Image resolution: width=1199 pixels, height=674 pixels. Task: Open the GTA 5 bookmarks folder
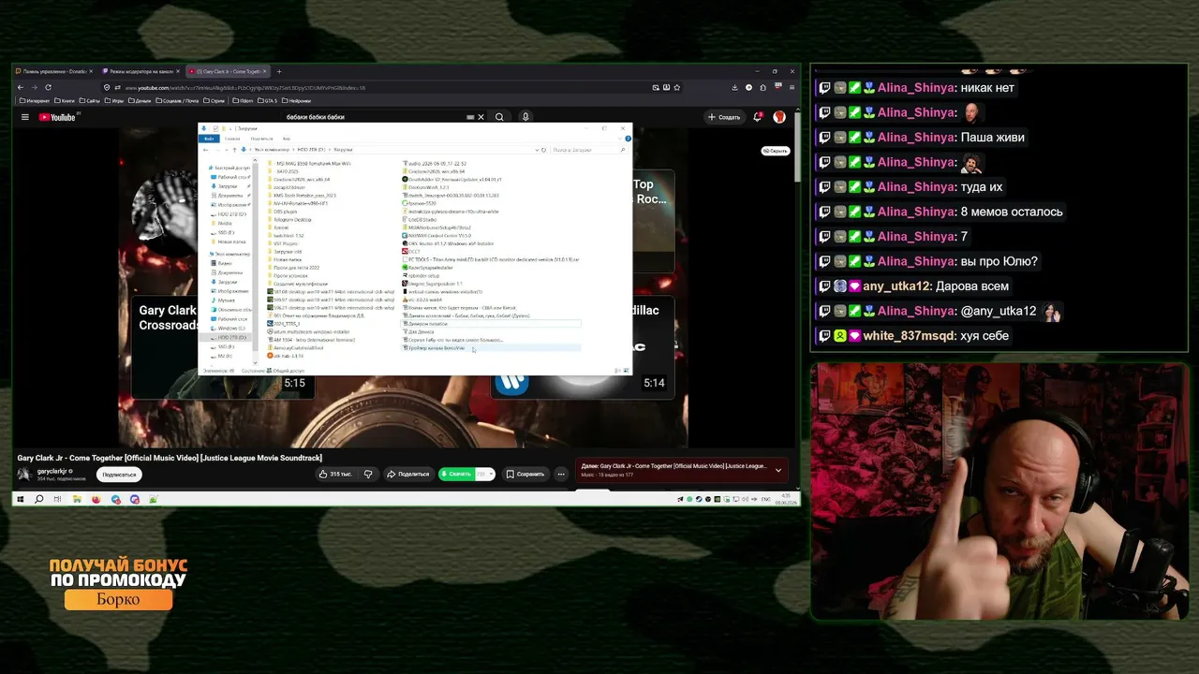pos(267,100)
